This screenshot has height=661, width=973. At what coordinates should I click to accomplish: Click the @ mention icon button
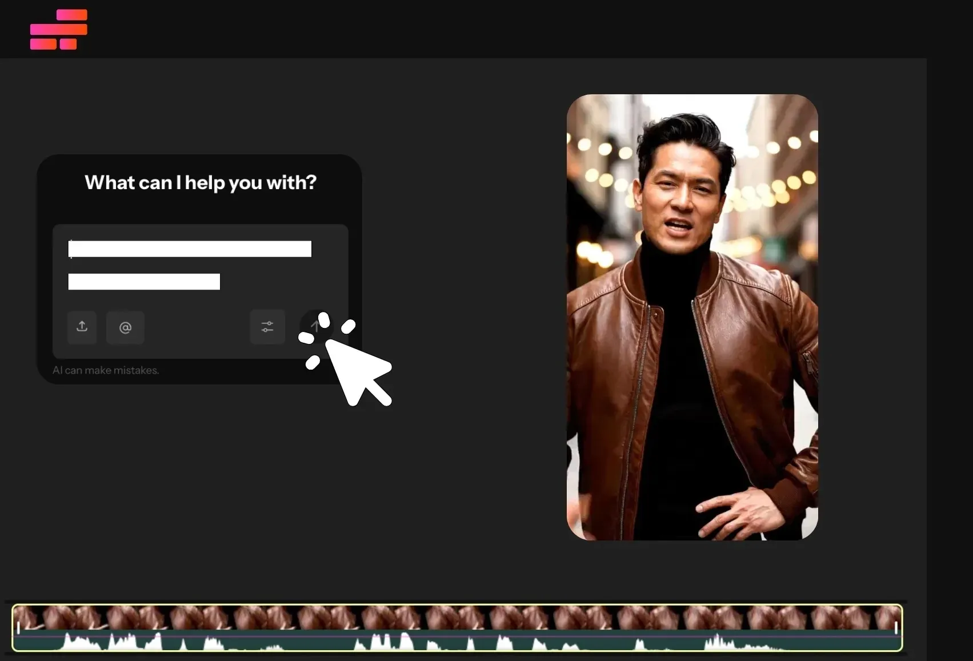pyautogui.click(x=125, y=327)
